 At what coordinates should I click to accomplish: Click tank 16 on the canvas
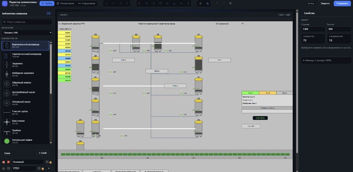(x=158, y=42)
